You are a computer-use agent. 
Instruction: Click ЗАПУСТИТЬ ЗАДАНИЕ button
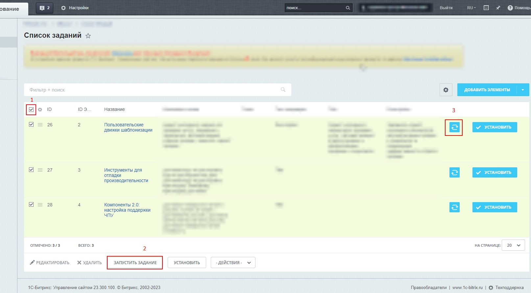click(x=135, y=262)
